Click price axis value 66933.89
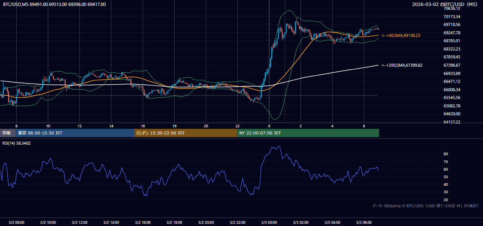This screenshot has width=483, height=226. click(x=452, y=73)
